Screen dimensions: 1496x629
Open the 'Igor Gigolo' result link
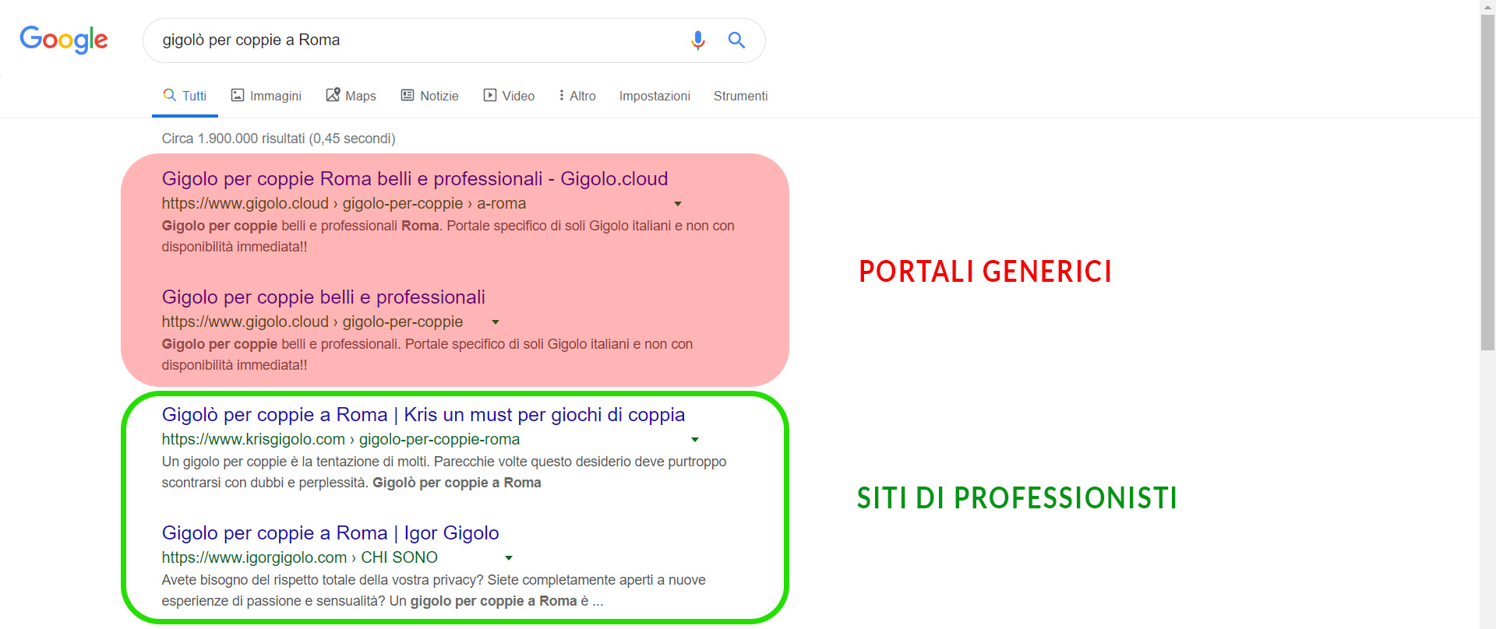click(x=330, y=533)
